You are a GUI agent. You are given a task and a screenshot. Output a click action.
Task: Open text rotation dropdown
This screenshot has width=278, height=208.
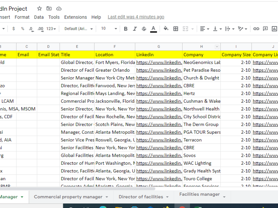tap(242, 29)
